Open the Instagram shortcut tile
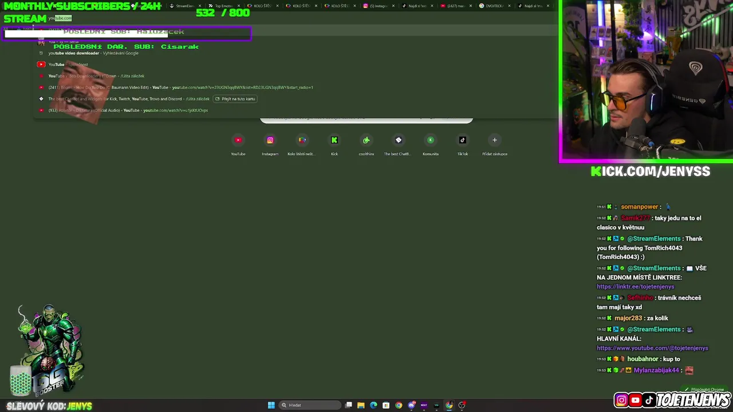733x412 pixels. 270,145
